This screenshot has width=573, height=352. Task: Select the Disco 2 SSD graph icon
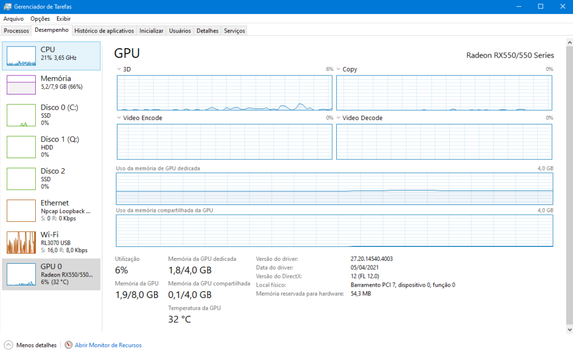21,179
